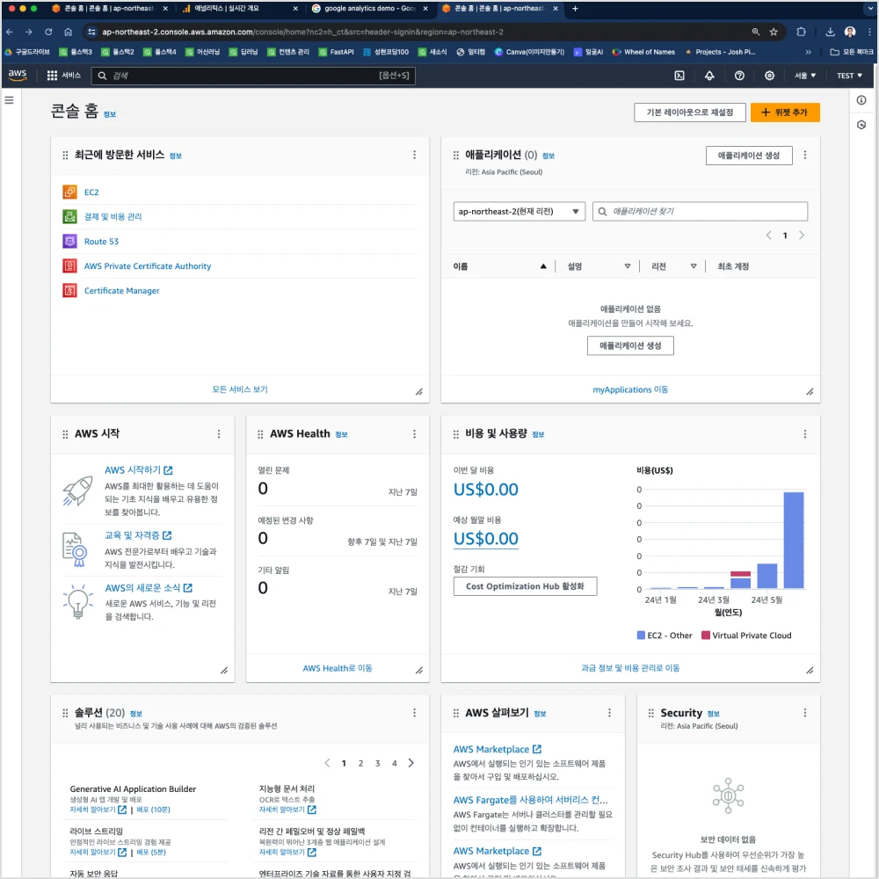Open the settings gear icon
Image resolution: width=879 pixels, height=879 pixels.
coord(769,75)
